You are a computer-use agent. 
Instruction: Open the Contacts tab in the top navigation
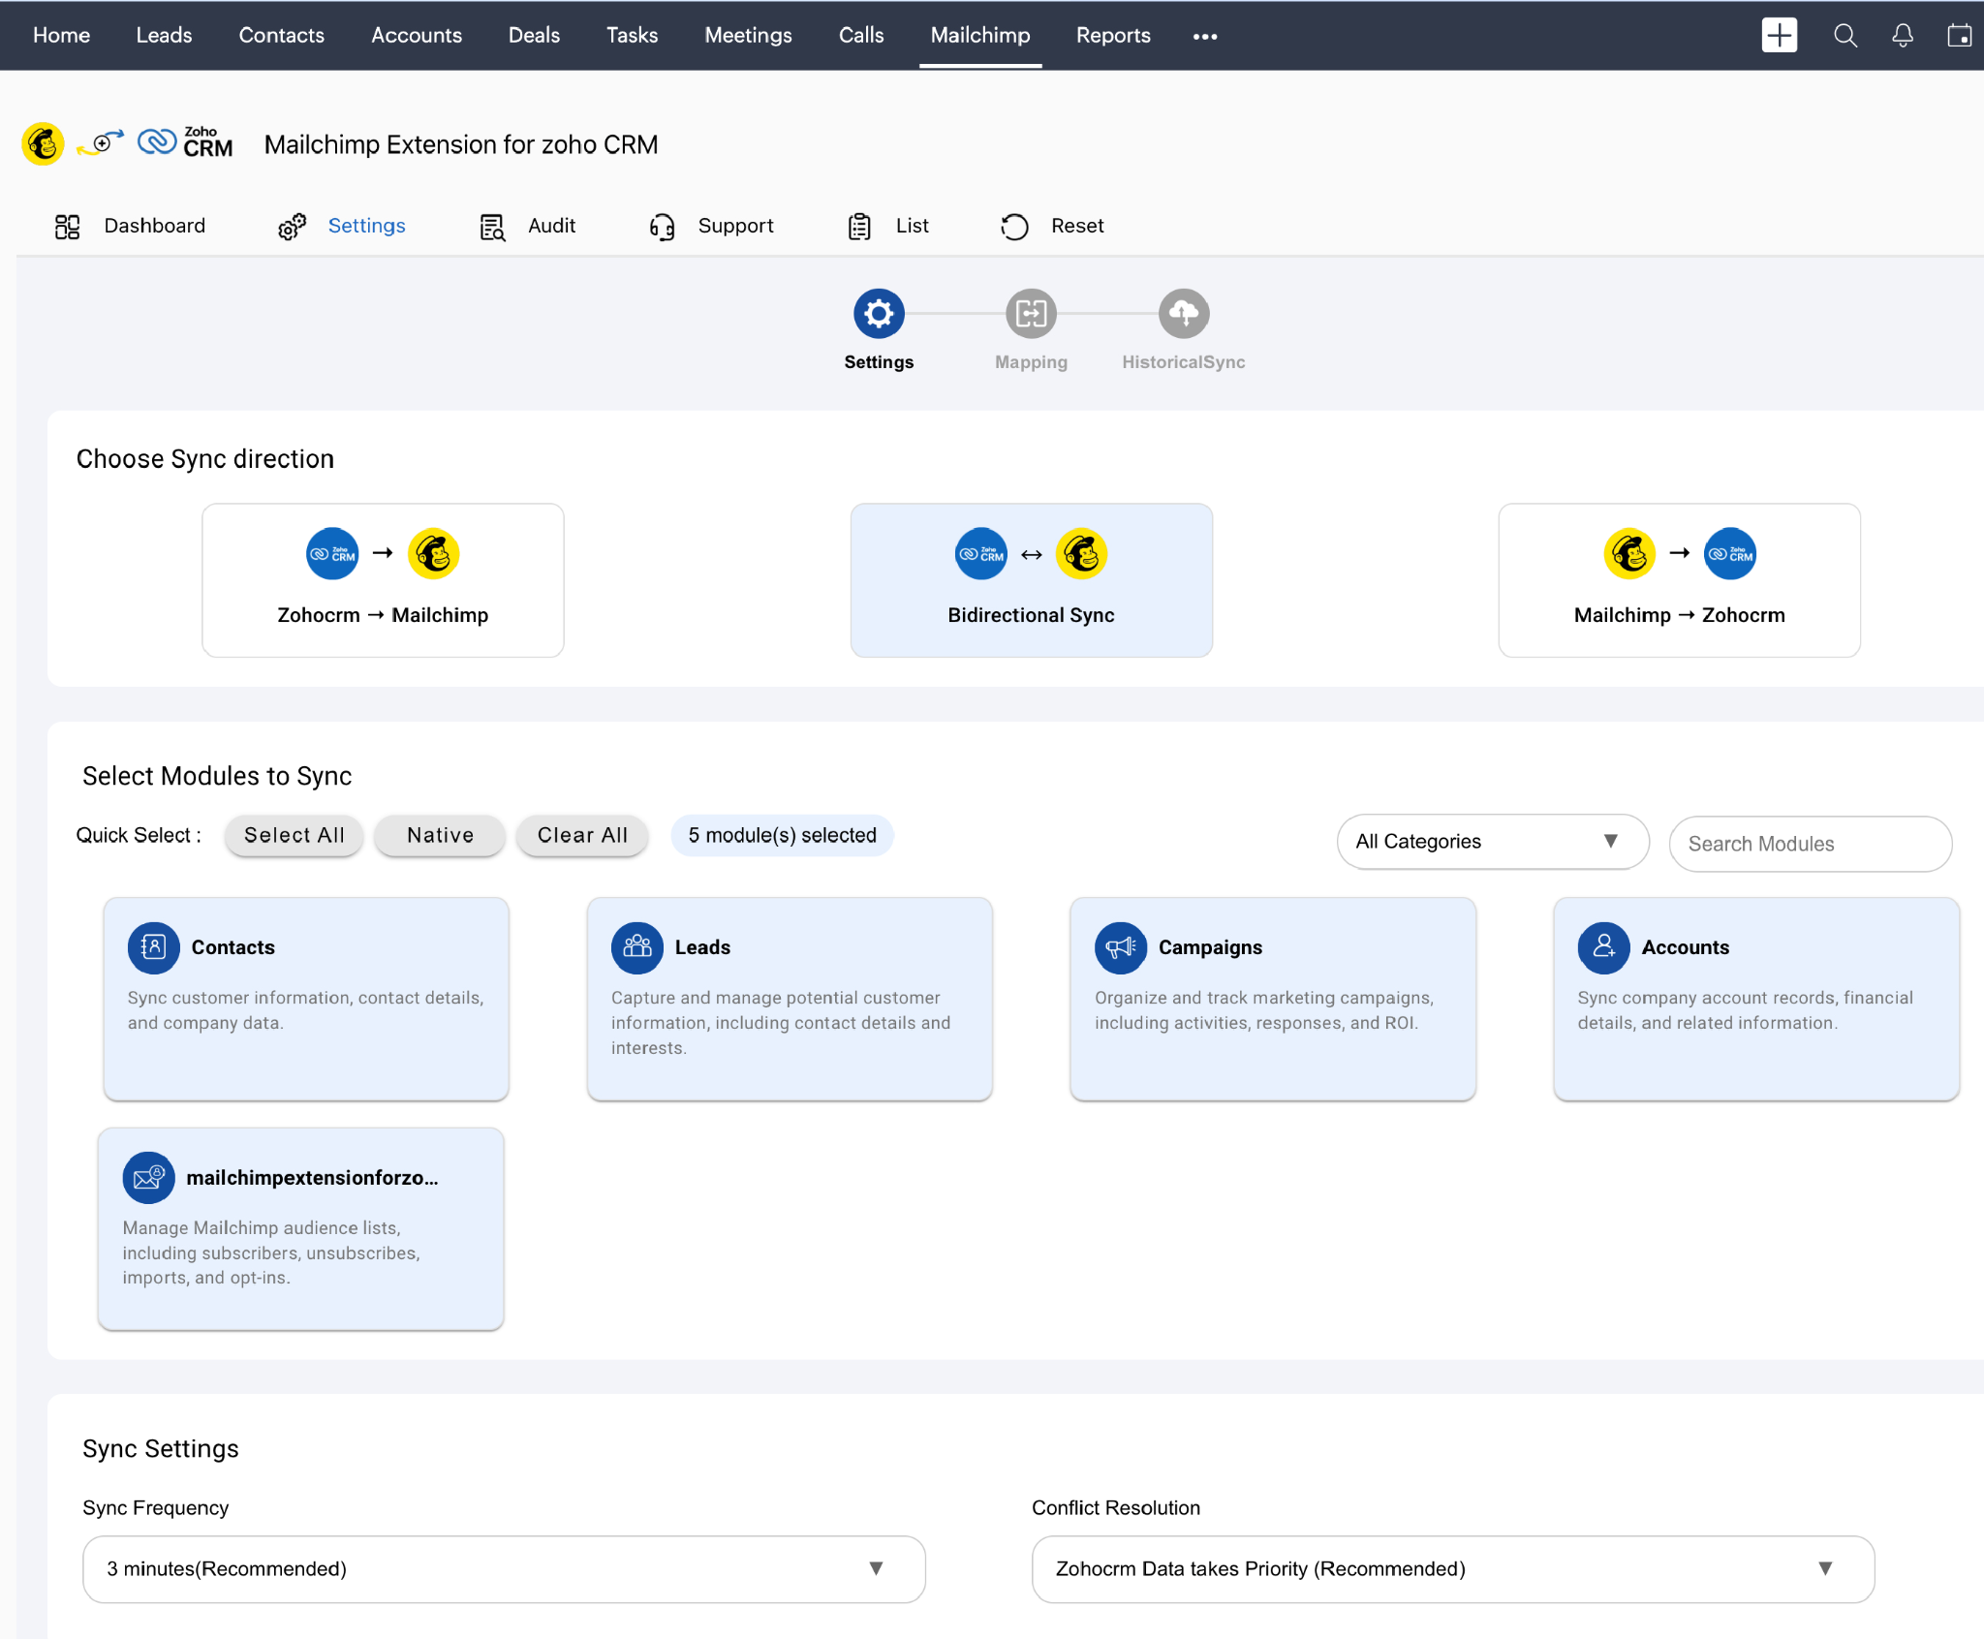282,36
